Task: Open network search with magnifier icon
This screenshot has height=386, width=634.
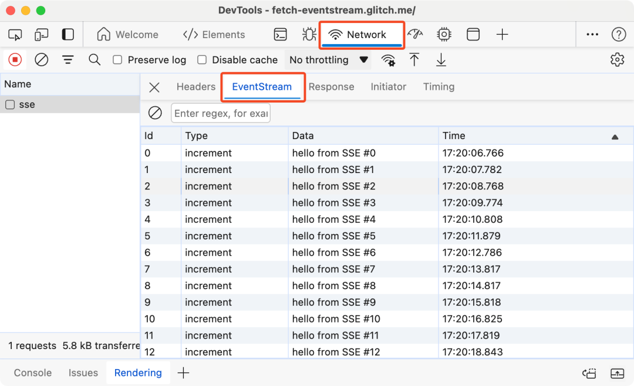Action: point(95,60)
